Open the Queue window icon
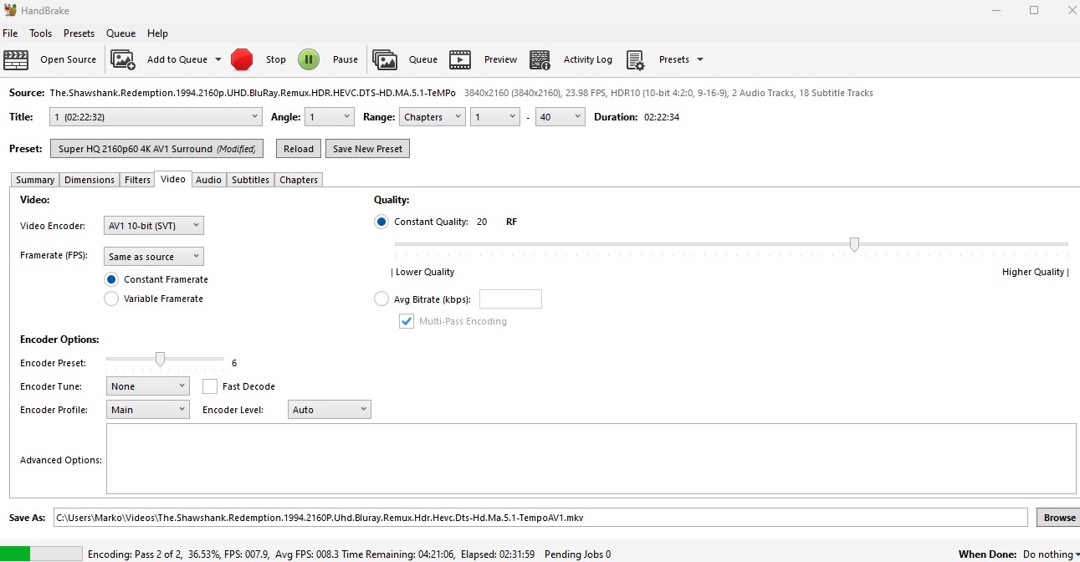 [x=385, y=59]
